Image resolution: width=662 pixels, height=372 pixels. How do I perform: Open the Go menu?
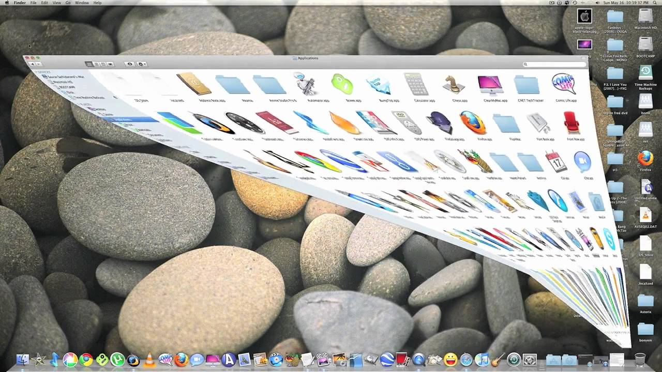68,3
